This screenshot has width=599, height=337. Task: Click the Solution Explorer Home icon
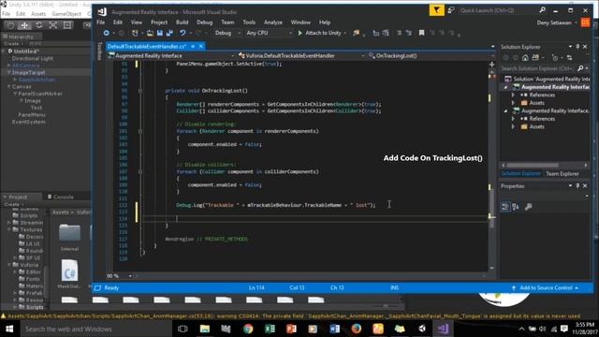coord(525,58)
